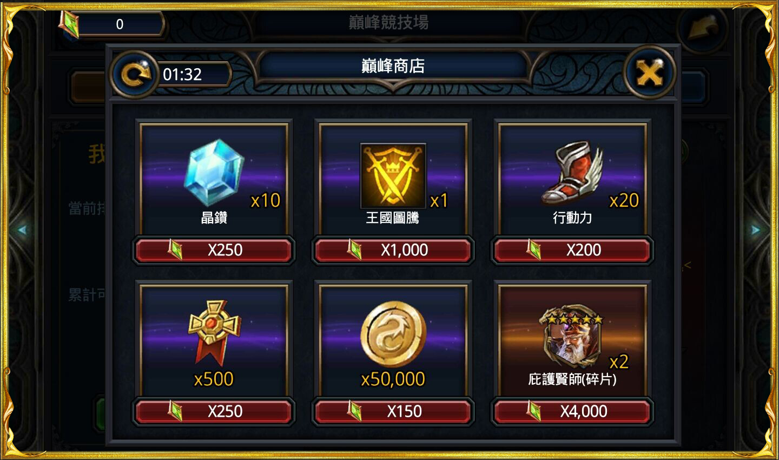Viewport: 779px width, 460px height.
Task: Select the 行動力 winged boot item
Action: [572, 173]
